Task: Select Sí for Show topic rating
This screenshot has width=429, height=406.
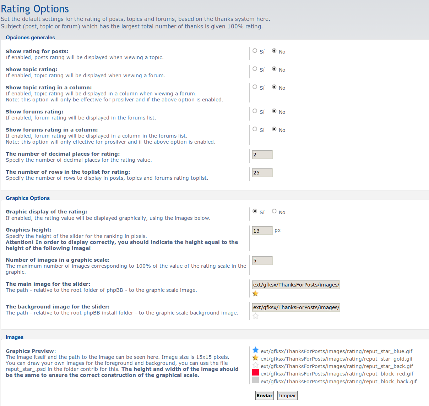Action: click(255, 69)
